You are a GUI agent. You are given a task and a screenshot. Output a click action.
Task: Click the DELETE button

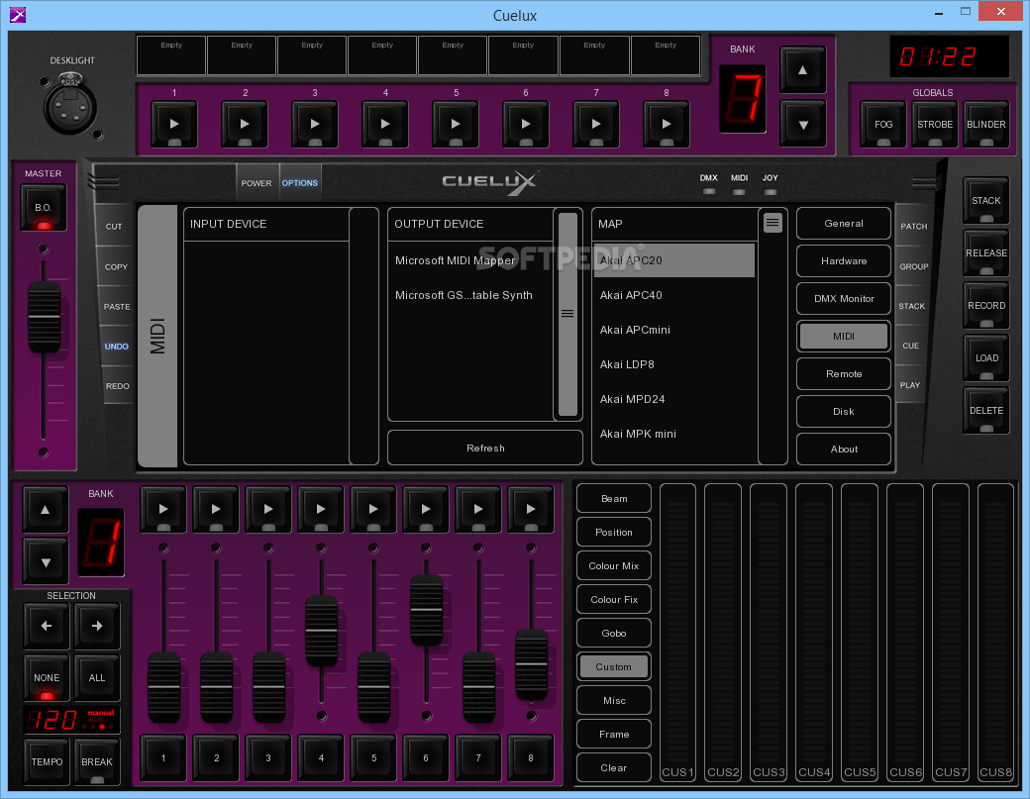tap(986, 411)
